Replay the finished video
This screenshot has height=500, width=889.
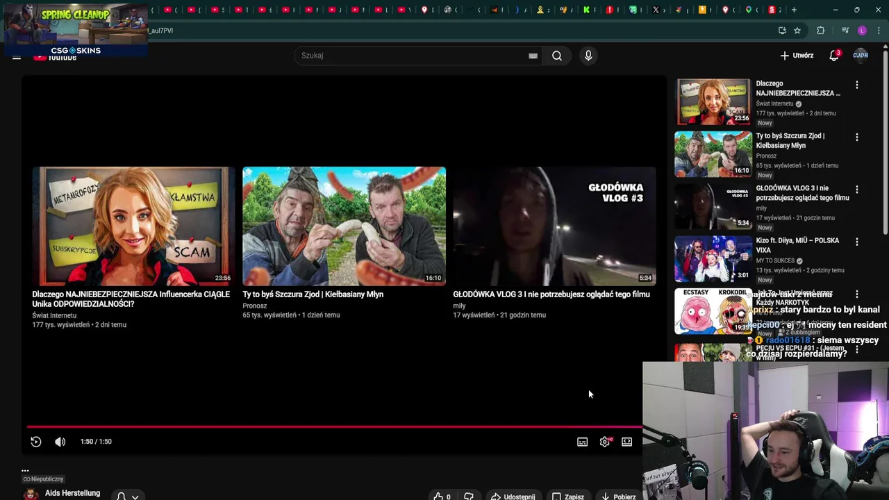tap(36, 442)
